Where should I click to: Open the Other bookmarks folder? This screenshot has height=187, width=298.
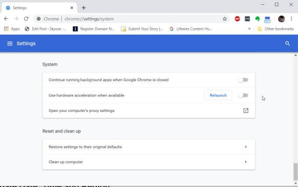coord(275,29)
